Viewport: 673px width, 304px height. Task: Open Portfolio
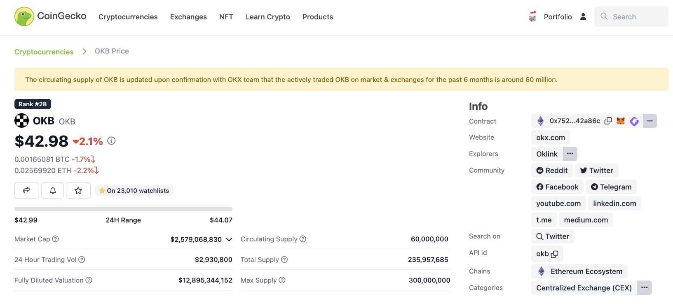(558, 17)
